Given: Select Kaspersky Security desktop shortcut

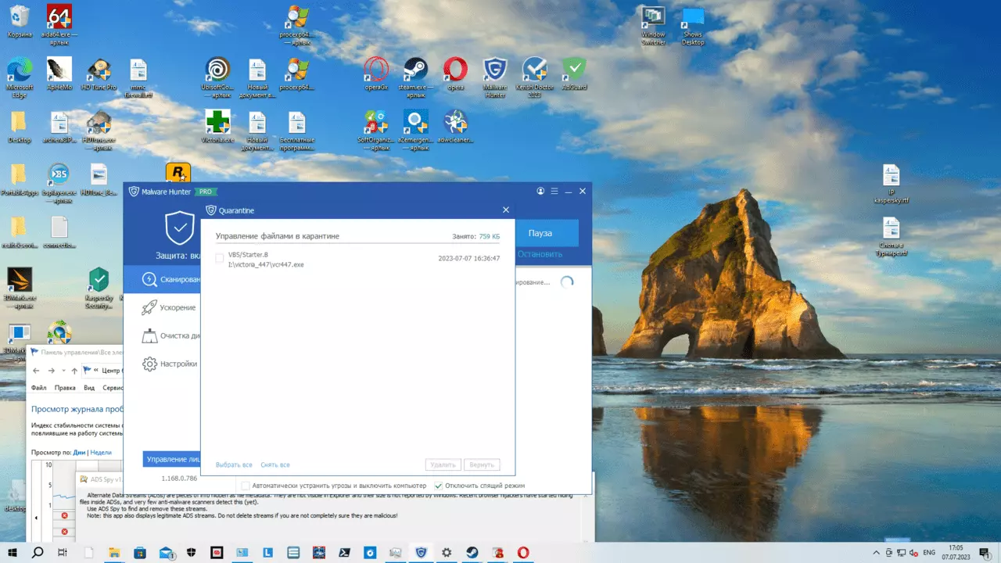Looking at the screenshot, I should click(99, 289).
